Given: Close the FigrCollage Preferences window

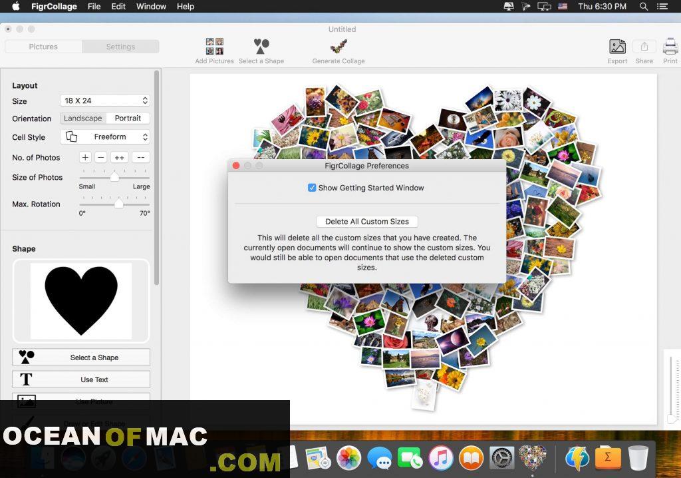Looking at the screenshot, I should [236, 166].
